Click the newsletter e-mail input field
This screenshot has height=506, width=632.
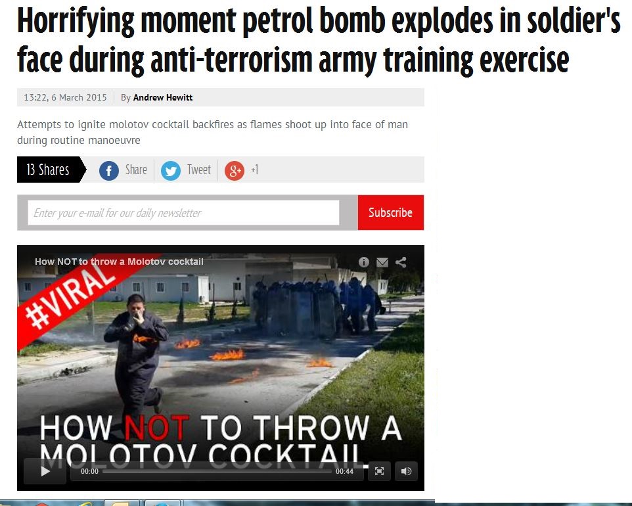click(x=183, y=212)
